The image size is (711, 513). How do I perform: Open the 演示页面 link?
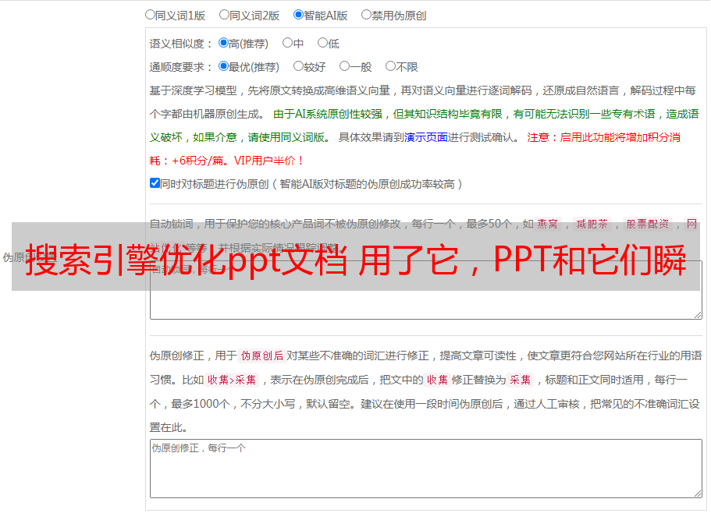click(425, 137)
